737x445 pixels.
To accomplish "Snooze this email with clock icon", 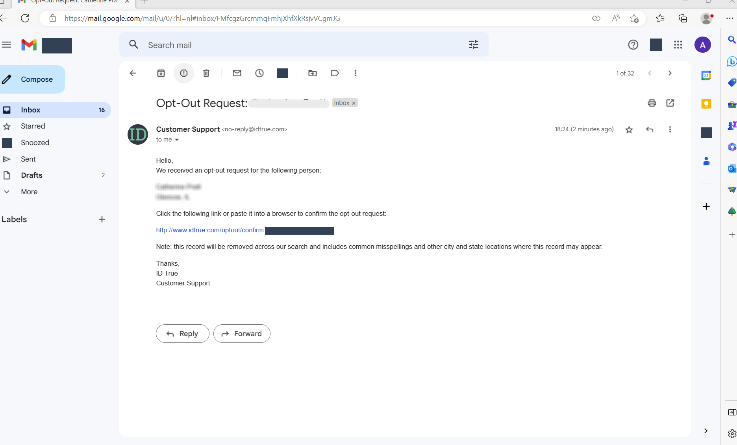I will click(259, 73).
